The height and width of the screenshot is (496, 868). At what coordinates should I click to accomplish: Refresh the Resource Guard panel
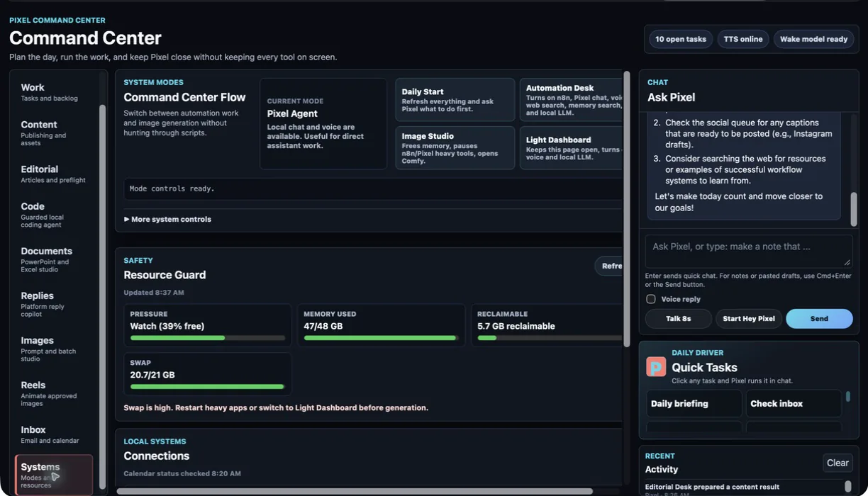609,266
